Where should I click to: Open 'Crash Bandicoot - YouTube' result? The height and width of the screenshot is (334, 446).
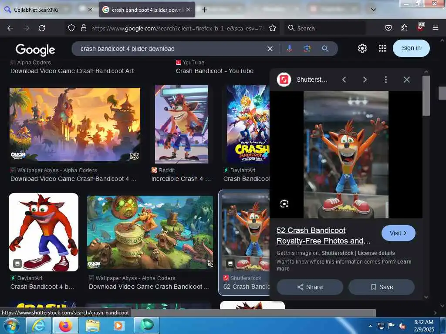click(214, 71)
